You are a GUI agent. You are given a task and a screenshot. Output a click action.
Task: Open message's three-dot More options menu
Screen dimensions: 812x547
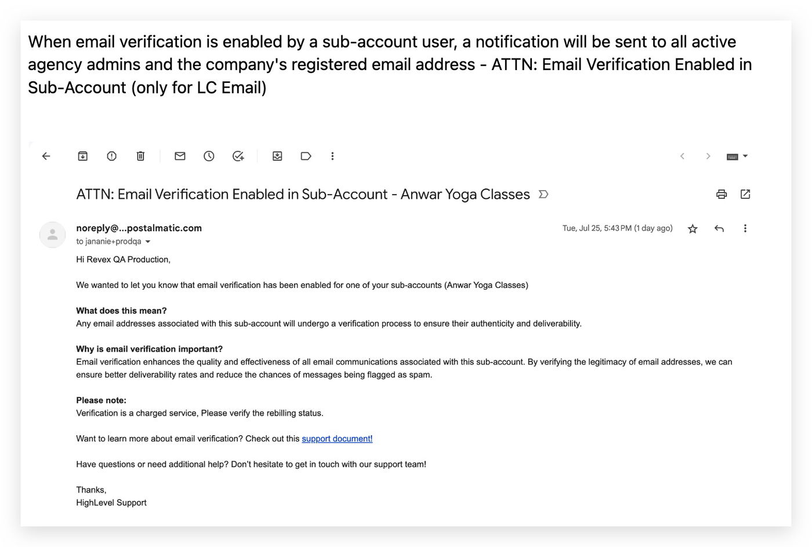coord(745,228)
